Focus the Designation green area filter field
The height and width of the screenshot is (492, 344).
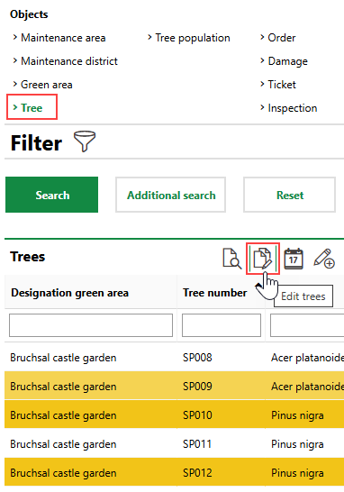91,325
